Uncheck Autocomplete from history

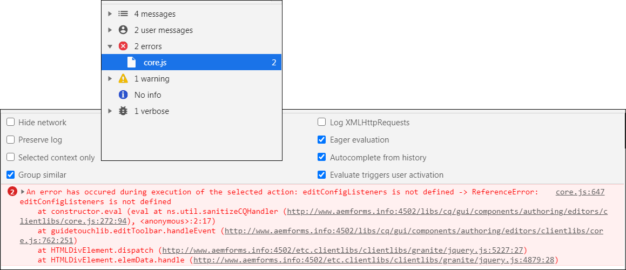tap(322, 157)
